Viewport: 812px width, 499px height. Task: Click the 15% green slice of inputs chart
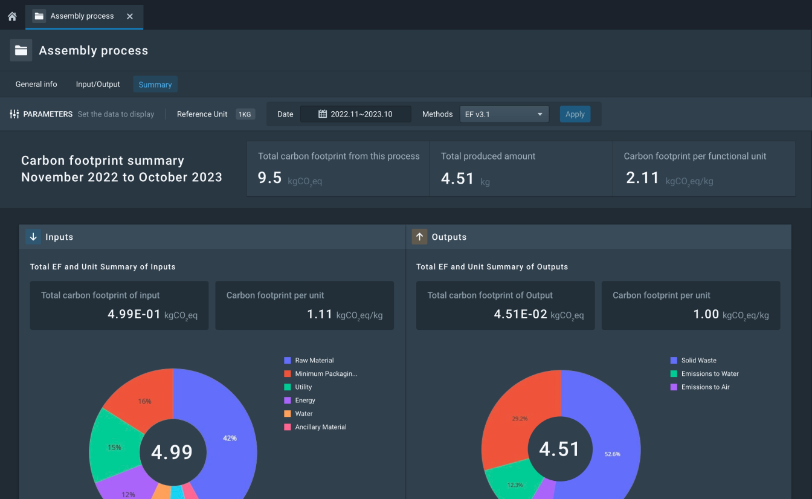(x=114, y=448)
